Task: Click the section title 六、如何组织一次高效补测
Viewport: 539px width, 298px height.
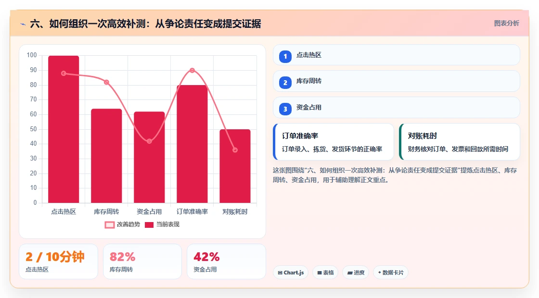Action: 146,24
